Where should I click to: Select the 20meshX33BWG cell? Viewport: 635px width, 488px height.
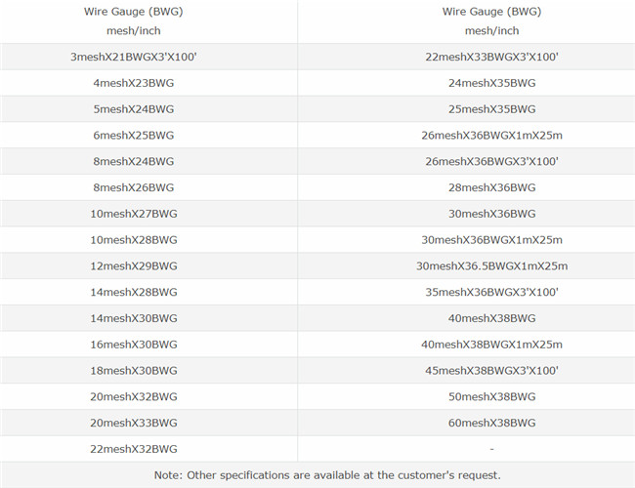135,423
